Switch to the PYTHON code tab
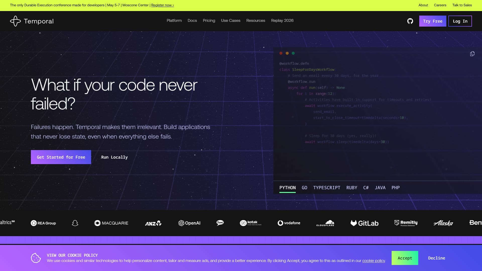Screen dimensions: 482x271 coord(287,188)
